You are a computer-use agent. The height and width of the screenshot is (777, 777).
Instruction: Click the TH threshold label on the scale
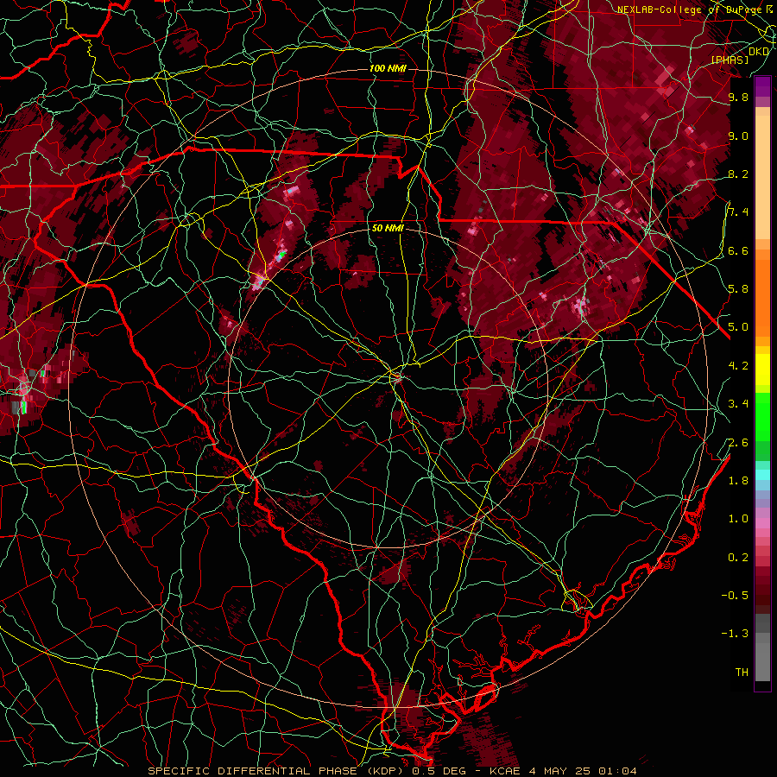742,673
